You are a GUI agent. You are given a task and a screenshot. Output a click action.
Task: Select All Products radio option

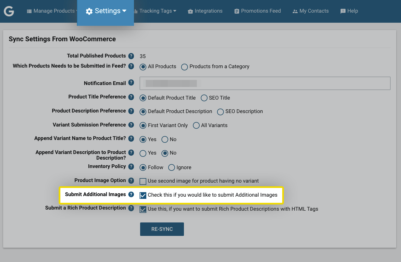pyautogui.click(x=143, y=67)
